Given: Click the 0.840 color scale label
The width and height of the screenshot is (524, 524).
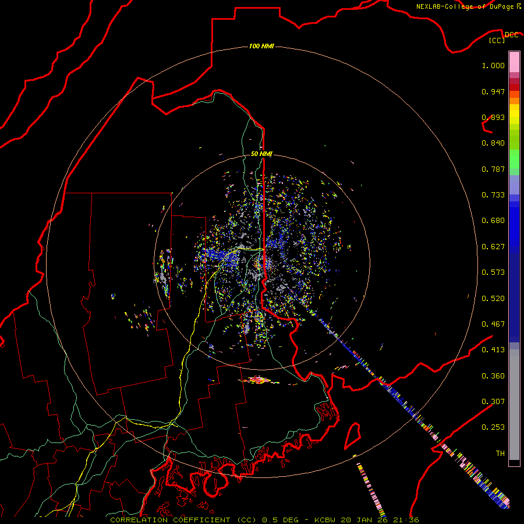Looking at the screenshot, I should click(493, 143).
